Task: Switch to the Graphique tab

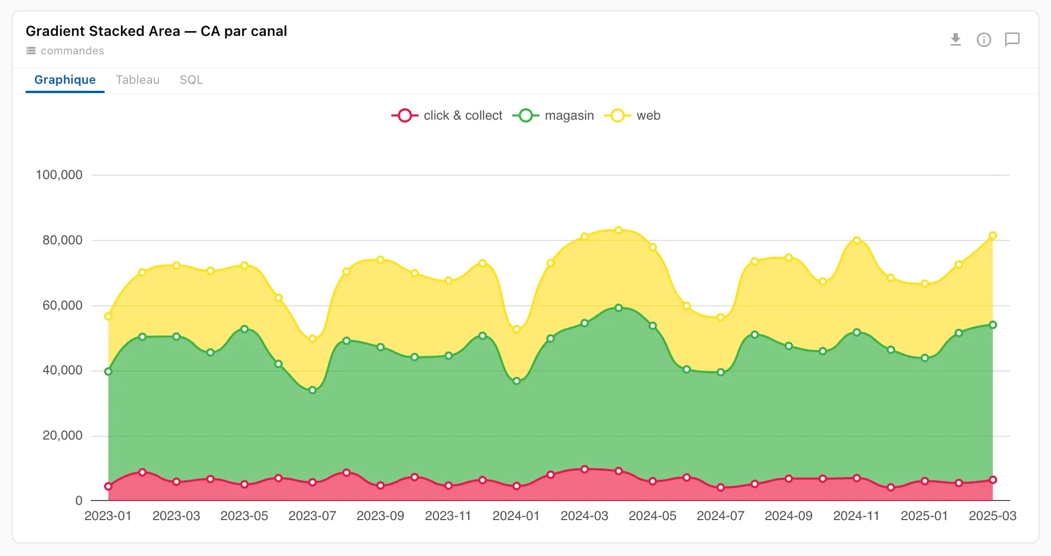Action: click(65, 80)
